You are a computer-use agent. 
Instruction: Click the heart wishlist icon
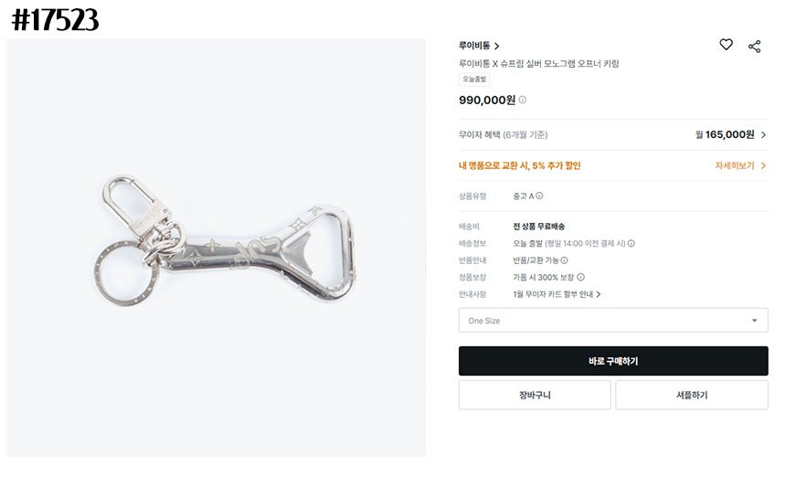click(x=726, y=45)
